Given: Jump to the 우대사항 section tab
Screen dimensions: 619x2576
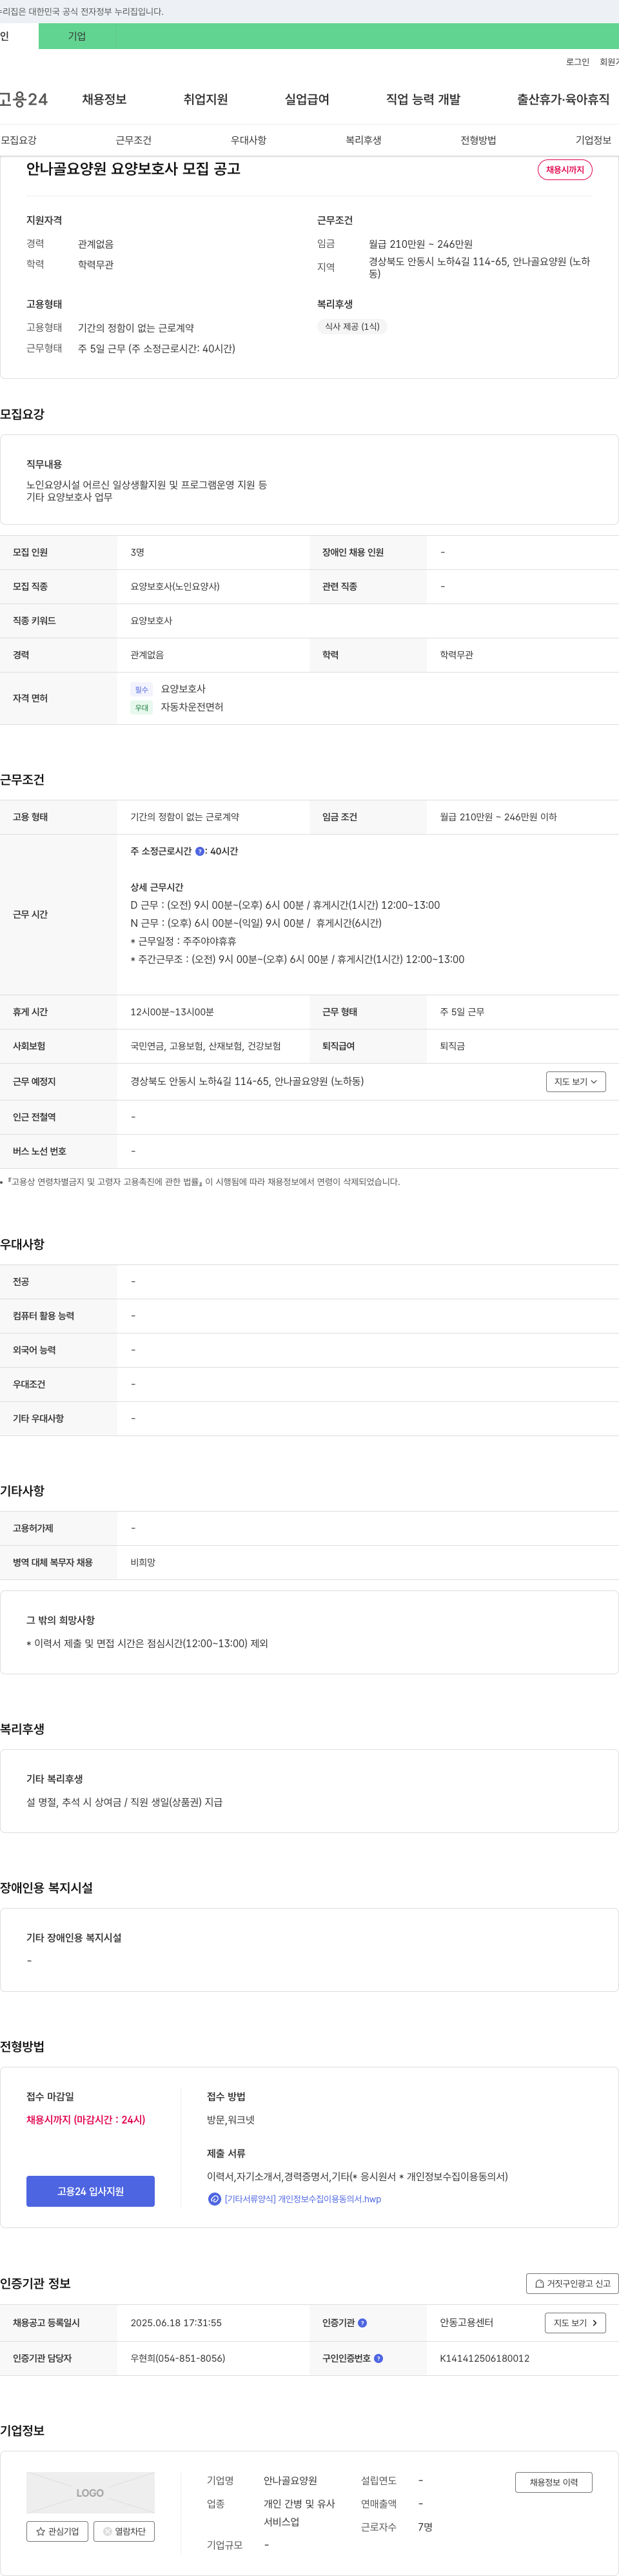Looking at the screenshot, I should (x=249, y=140).
